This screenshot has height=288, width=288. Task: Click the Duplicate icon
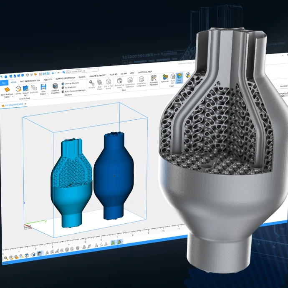click(34, 87)
